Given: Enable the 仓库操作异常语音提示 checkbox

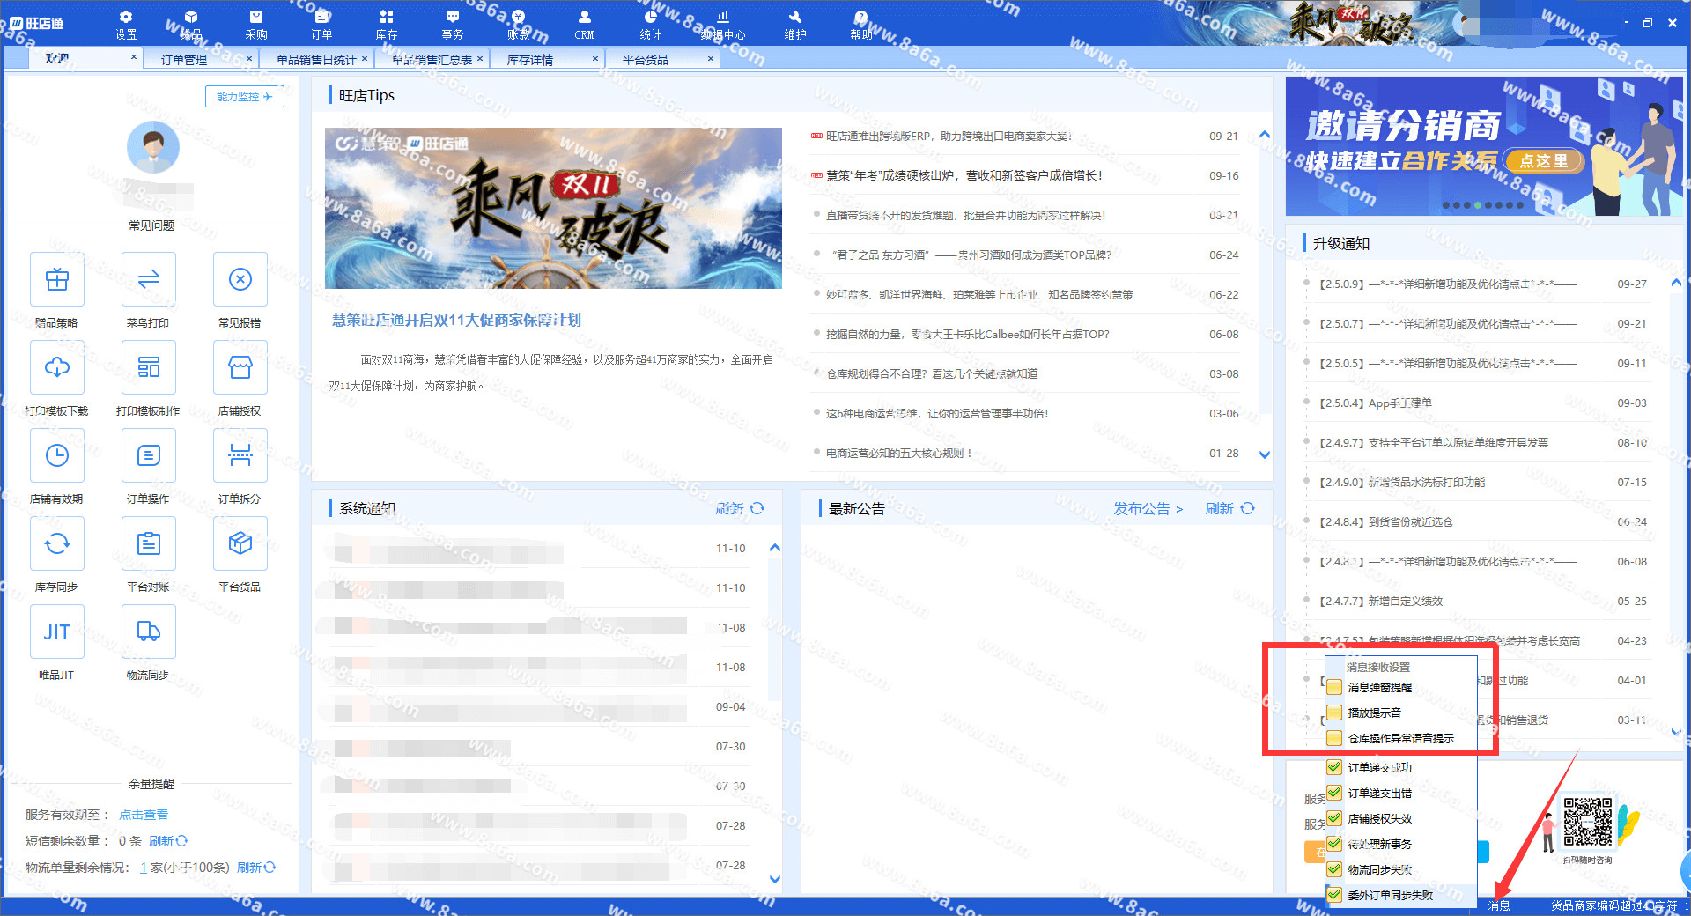Looking at the screenshot, I should point(1334,738).
